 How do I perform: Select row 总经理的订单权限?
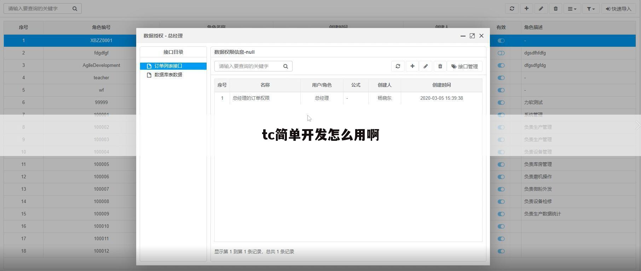(x=348, y=98)
